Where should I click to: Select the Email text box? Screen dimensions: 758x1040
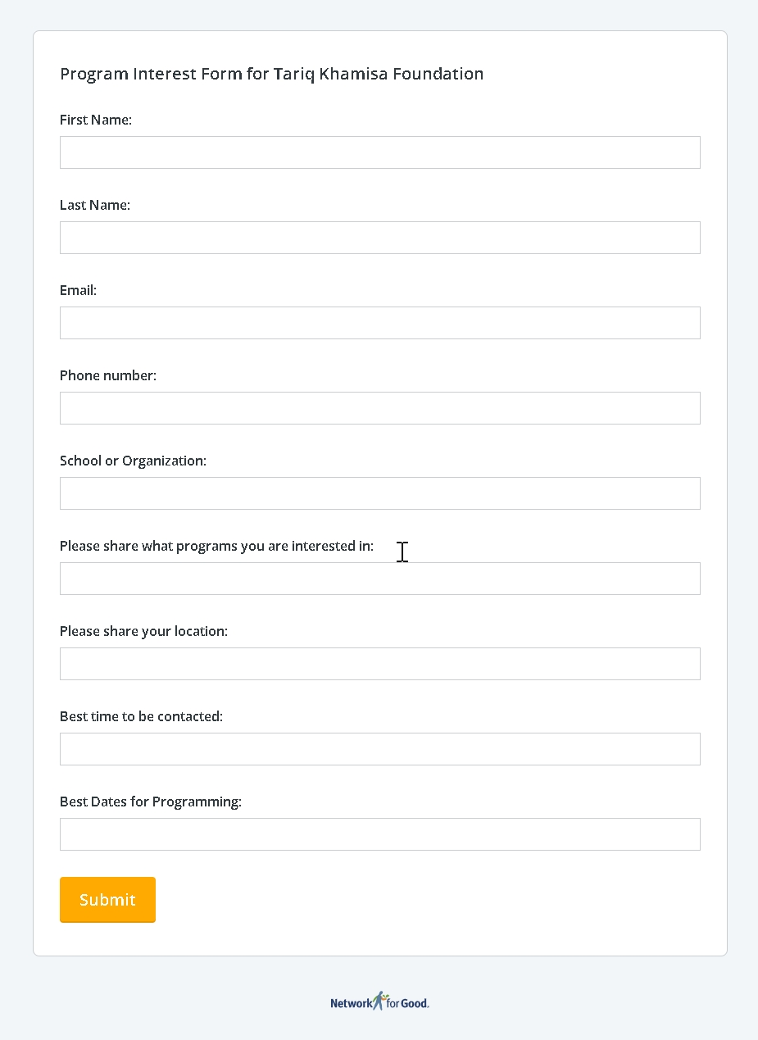(380, 323)
